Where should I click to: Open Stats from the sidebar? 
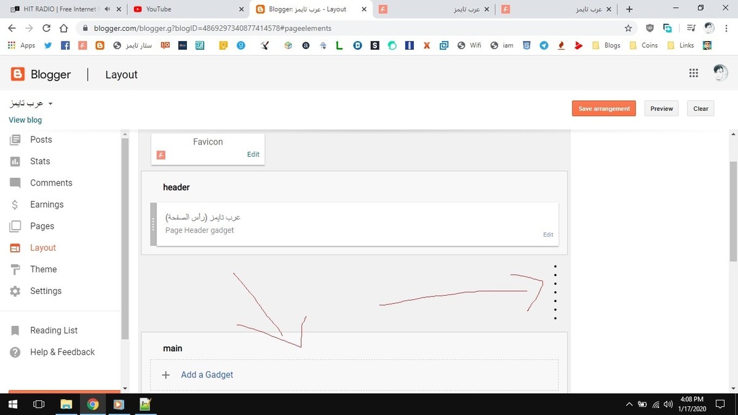tap(40, 161)
